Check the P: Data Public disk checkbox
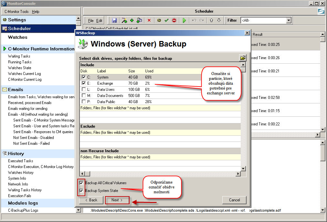Viewport: 327px width, 222px height. coord(84,101)
